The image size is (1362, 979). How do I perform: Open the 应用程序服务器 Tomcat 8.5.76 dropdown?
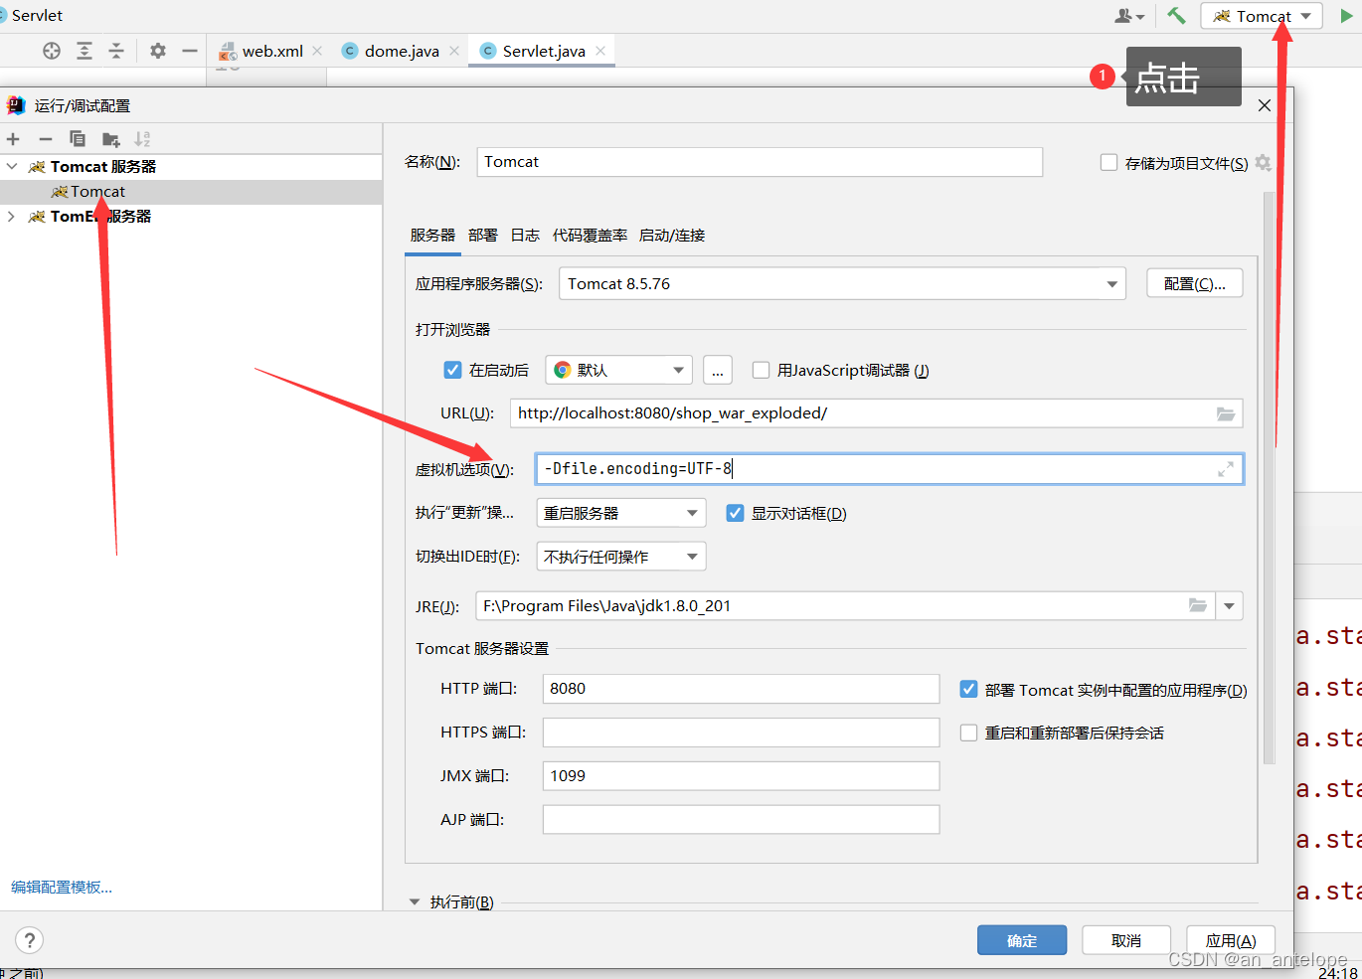tap(842, 284)
